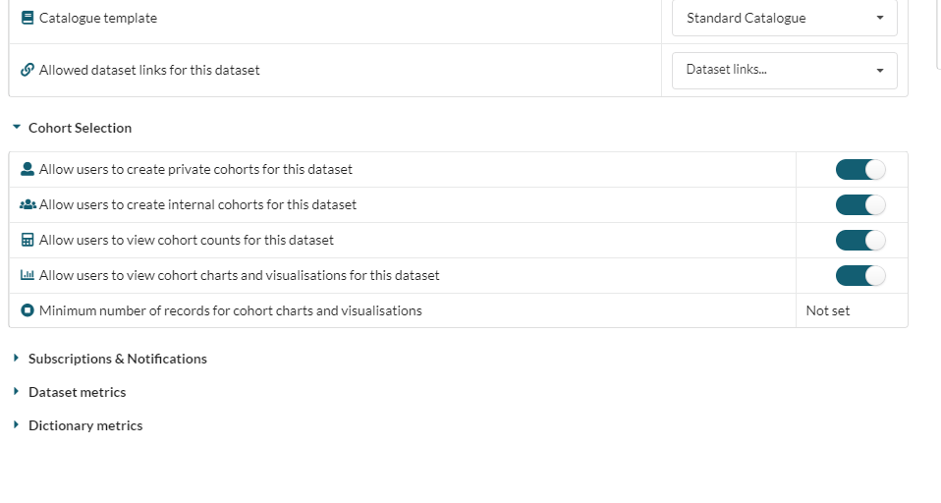
Task: Expand Subscriptions & Notifications section
Action: pyautogui.click(x=117, y=359)
